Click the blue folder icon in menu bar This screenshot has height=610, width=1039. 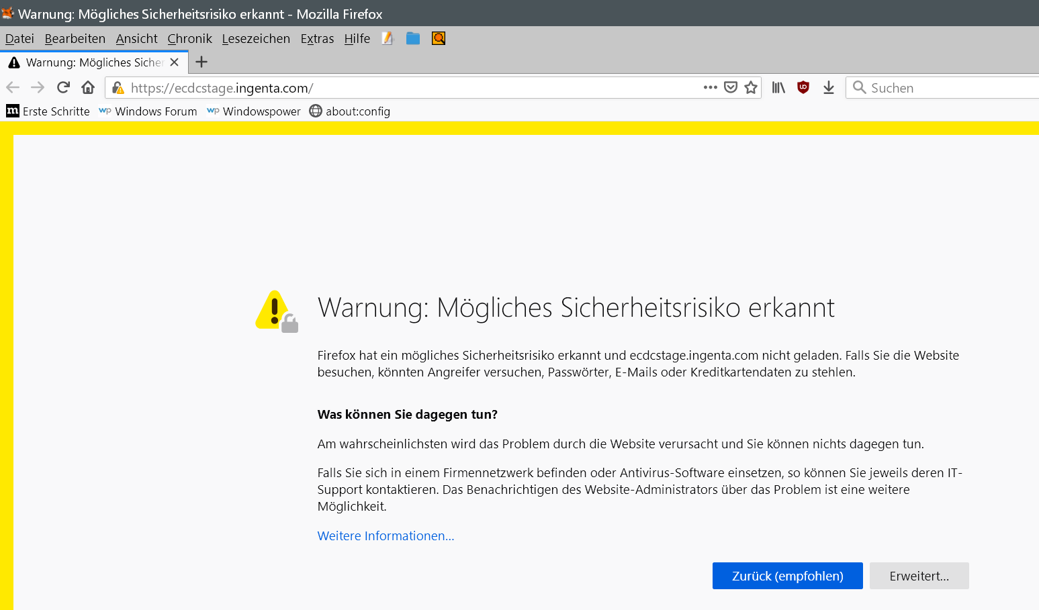413,38
